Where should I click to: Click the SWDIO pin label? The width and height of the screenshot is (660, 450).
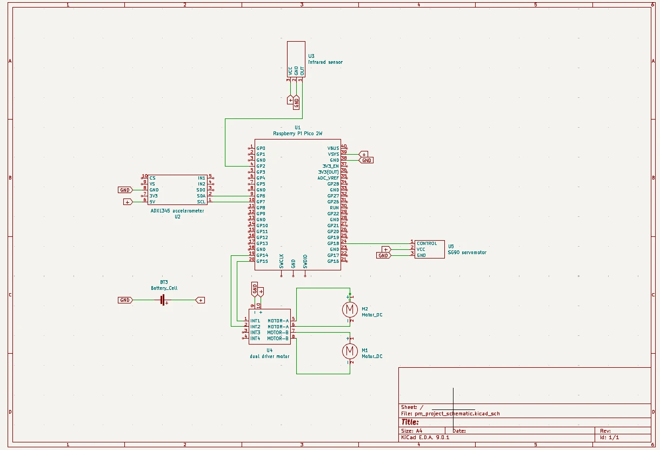click(305, 261)
